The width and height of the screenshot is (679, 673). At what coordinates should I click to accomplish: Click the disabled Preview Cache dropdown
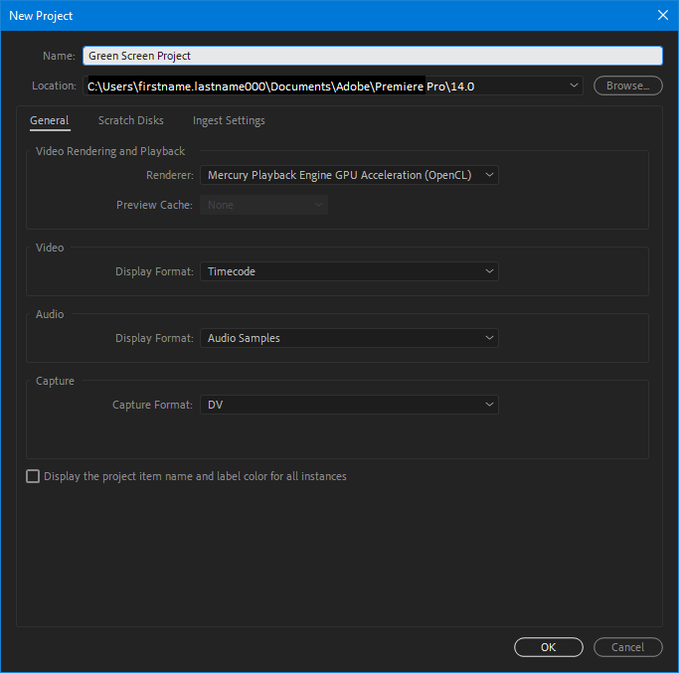point(263,205)
